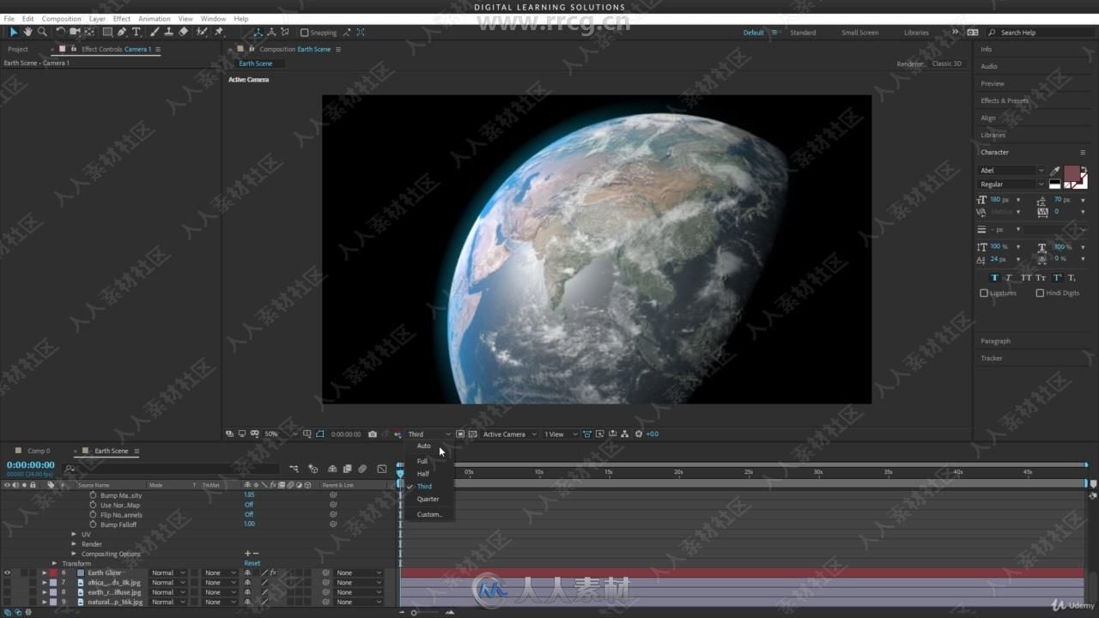Open the Third resolution dropdown
The image size is (1099, 618).
point(428,434)
